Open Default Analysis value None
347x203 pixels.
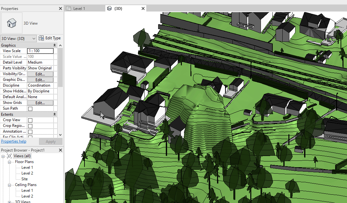[x=40, y=97]
